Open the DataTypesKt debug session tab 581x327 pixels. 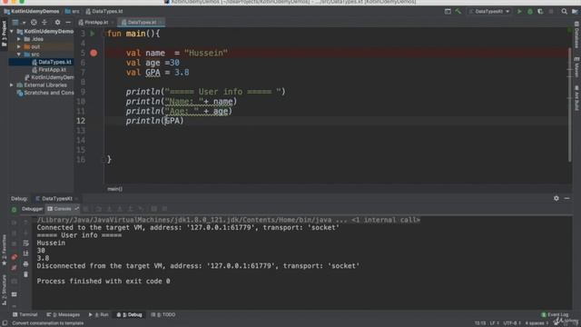(57, 199)
